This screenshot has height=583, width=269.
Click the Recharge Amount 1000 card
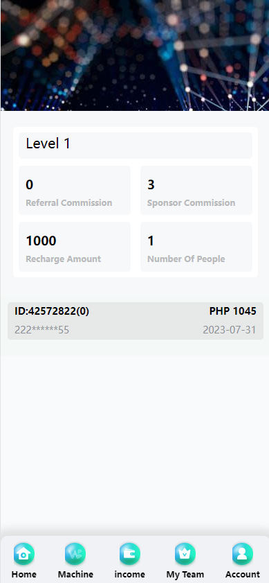tap(75, 247)
